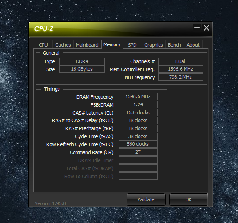Click the 'FSB:DRAM' label
Viewport: 238px width, 223px height.
click(x=102, y=105)
